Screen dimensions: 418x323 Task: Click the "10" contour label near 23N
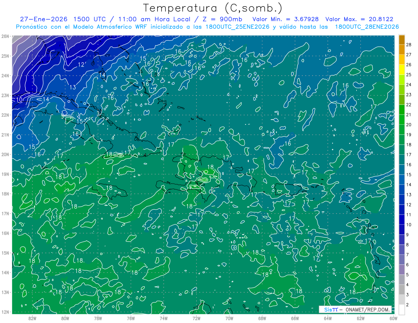pyautogui.click(x=20, y=99)
